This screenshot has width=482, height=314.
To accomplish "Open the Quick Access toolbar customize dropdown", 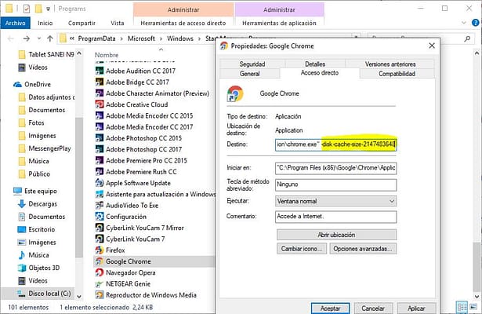I will (49, 9).
